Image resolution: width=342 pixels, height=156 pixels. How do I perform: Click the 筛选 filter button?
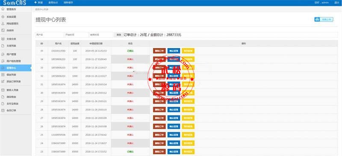tap(118, 35)
